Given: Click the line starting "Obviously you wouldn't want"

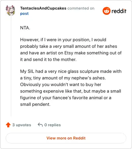Looking at the screenshot, I should [x=61, y=85].
